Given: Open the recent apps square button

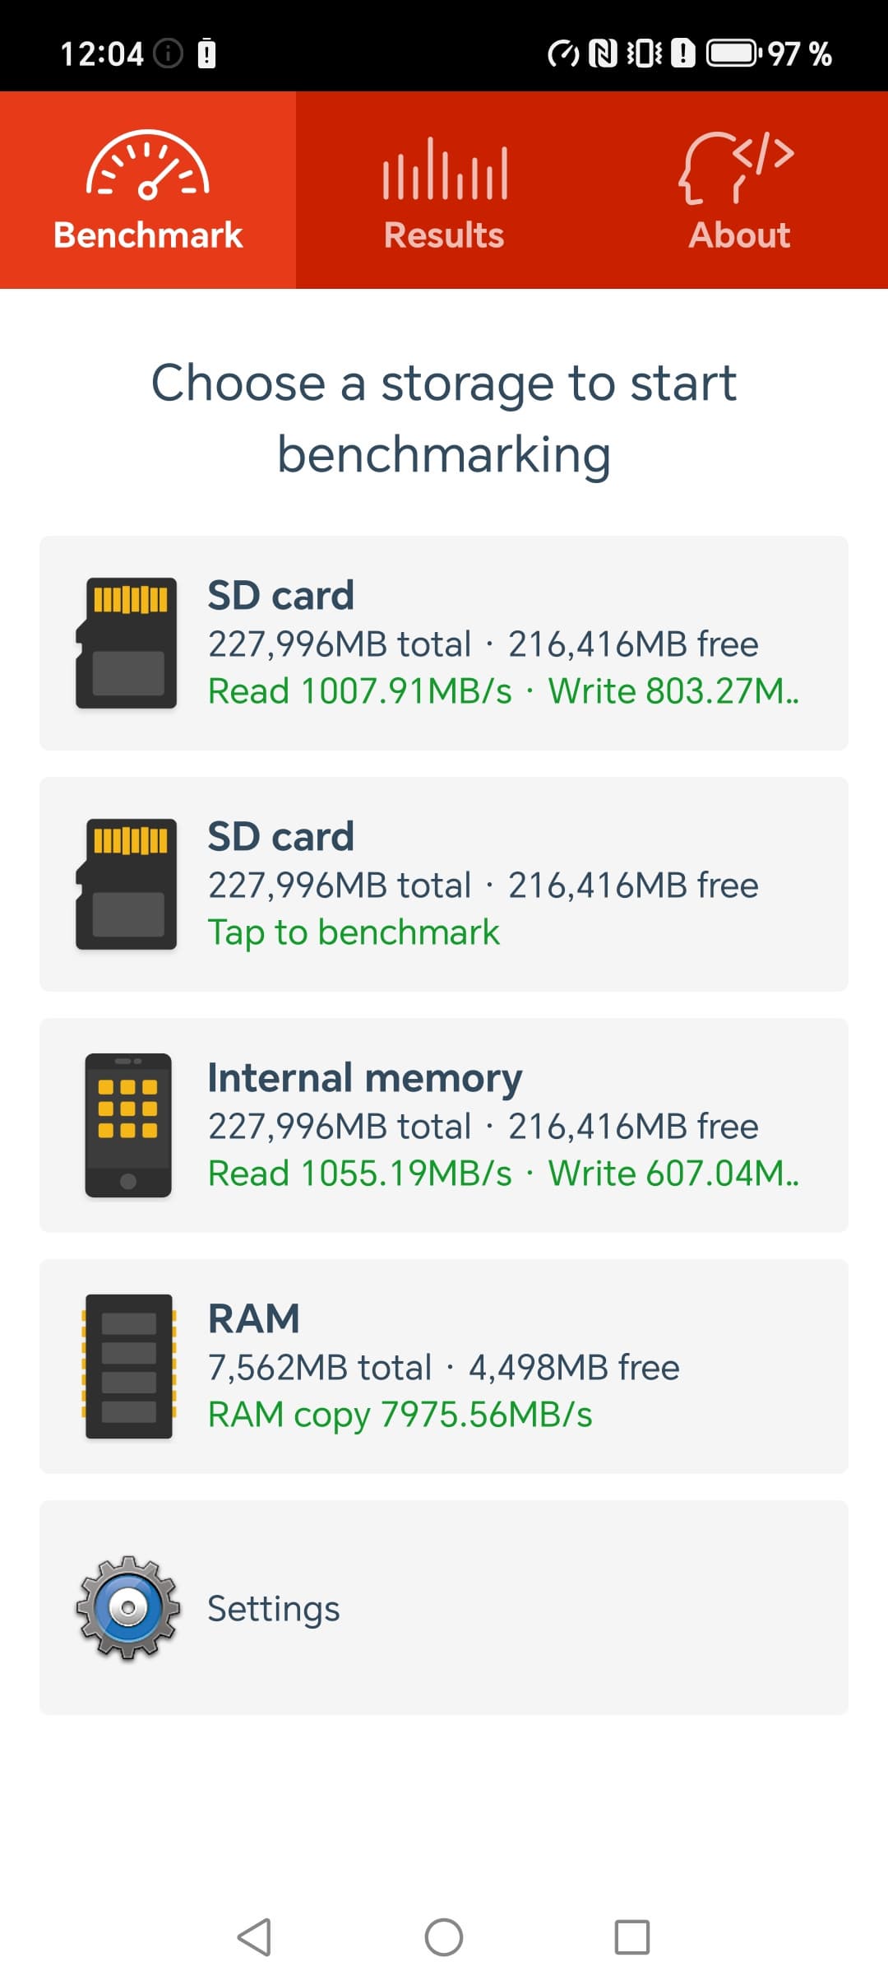Looking at the screenshot, I should click(632, 1936).
